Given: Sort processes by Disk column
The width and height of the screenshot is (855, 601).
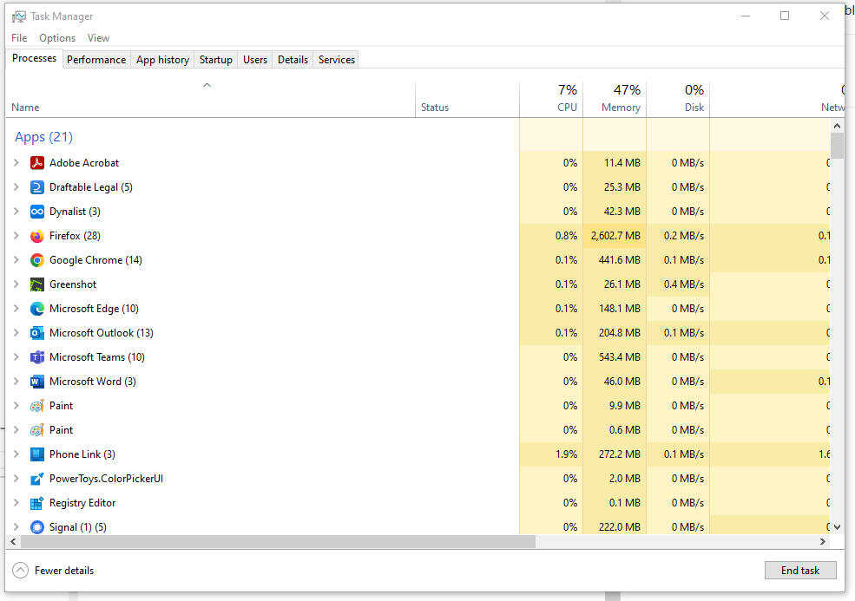Looking at the screenshot, I should (x=678, y=99).
